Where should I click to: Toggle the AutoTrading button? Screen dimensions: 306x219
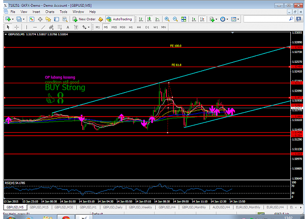[119, 19]
